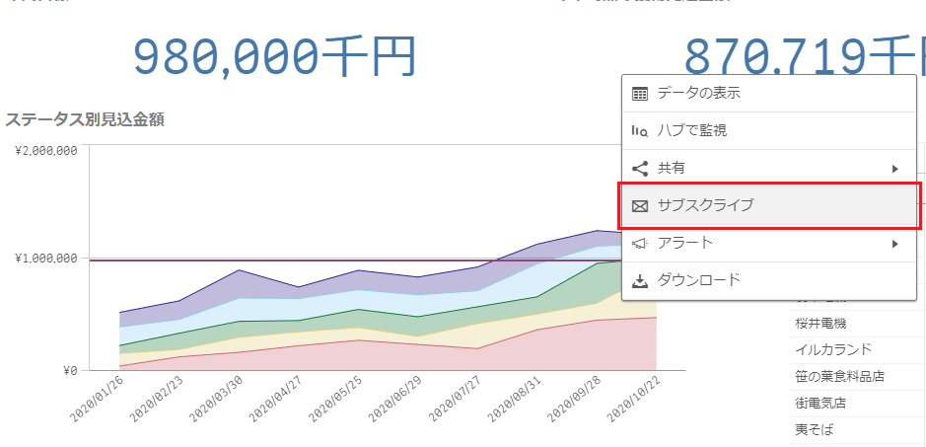Viewport: 926px width, 447px height.
Task: Select the 街電気店 list row
Action: pyautogui.click(x=858, y=404)
